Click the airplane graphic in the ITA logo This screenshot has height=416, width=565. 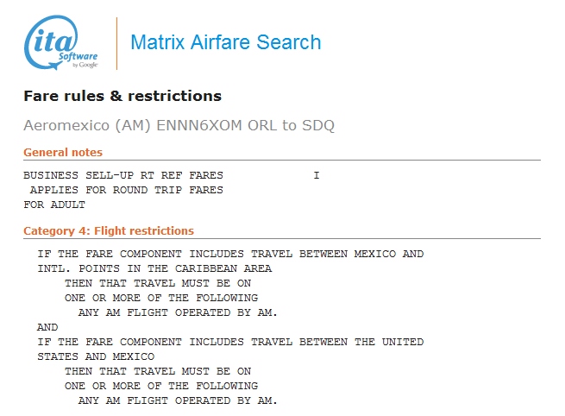tap(53, 66)
